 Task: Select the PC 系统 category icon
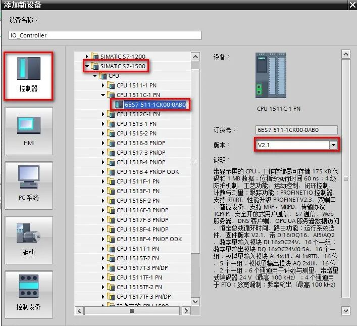[x=29, y=185]
